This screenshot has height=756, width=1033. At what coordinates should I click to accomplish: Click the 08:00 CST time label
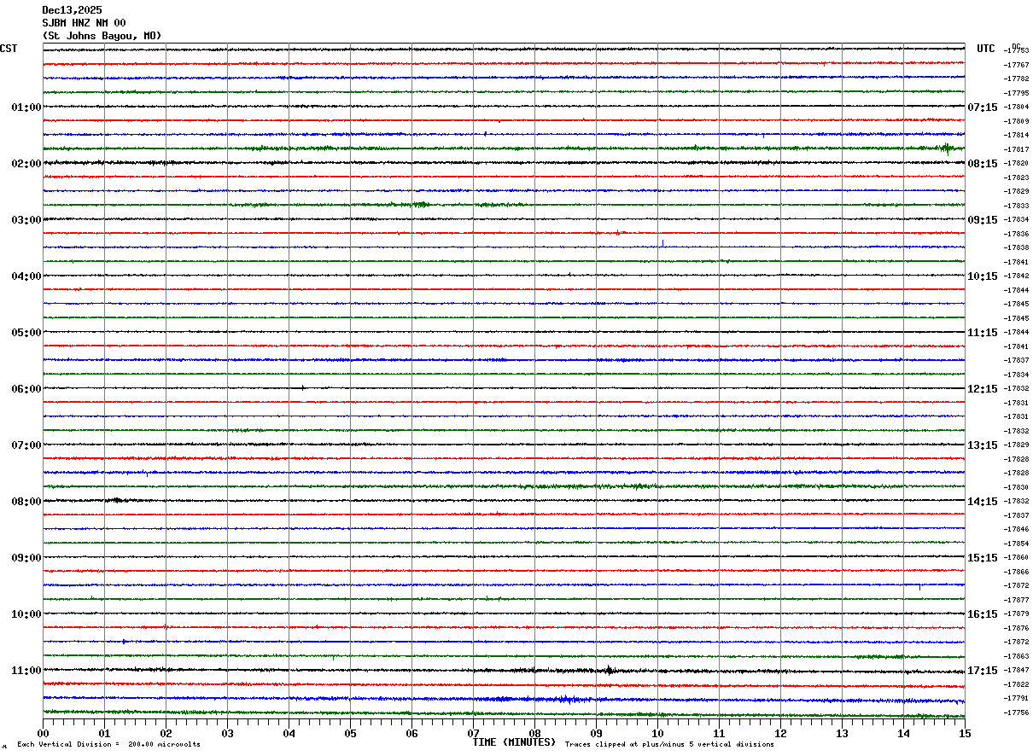tap(26, 502)
